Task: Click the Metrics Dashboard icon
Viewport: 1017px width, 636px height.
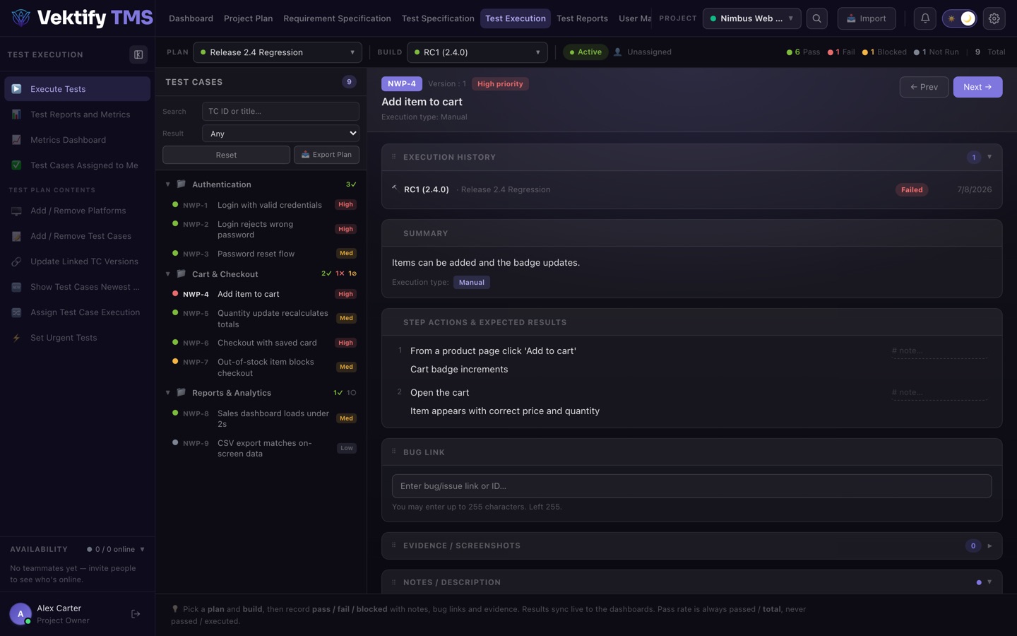Action: (x=16, y=140)
